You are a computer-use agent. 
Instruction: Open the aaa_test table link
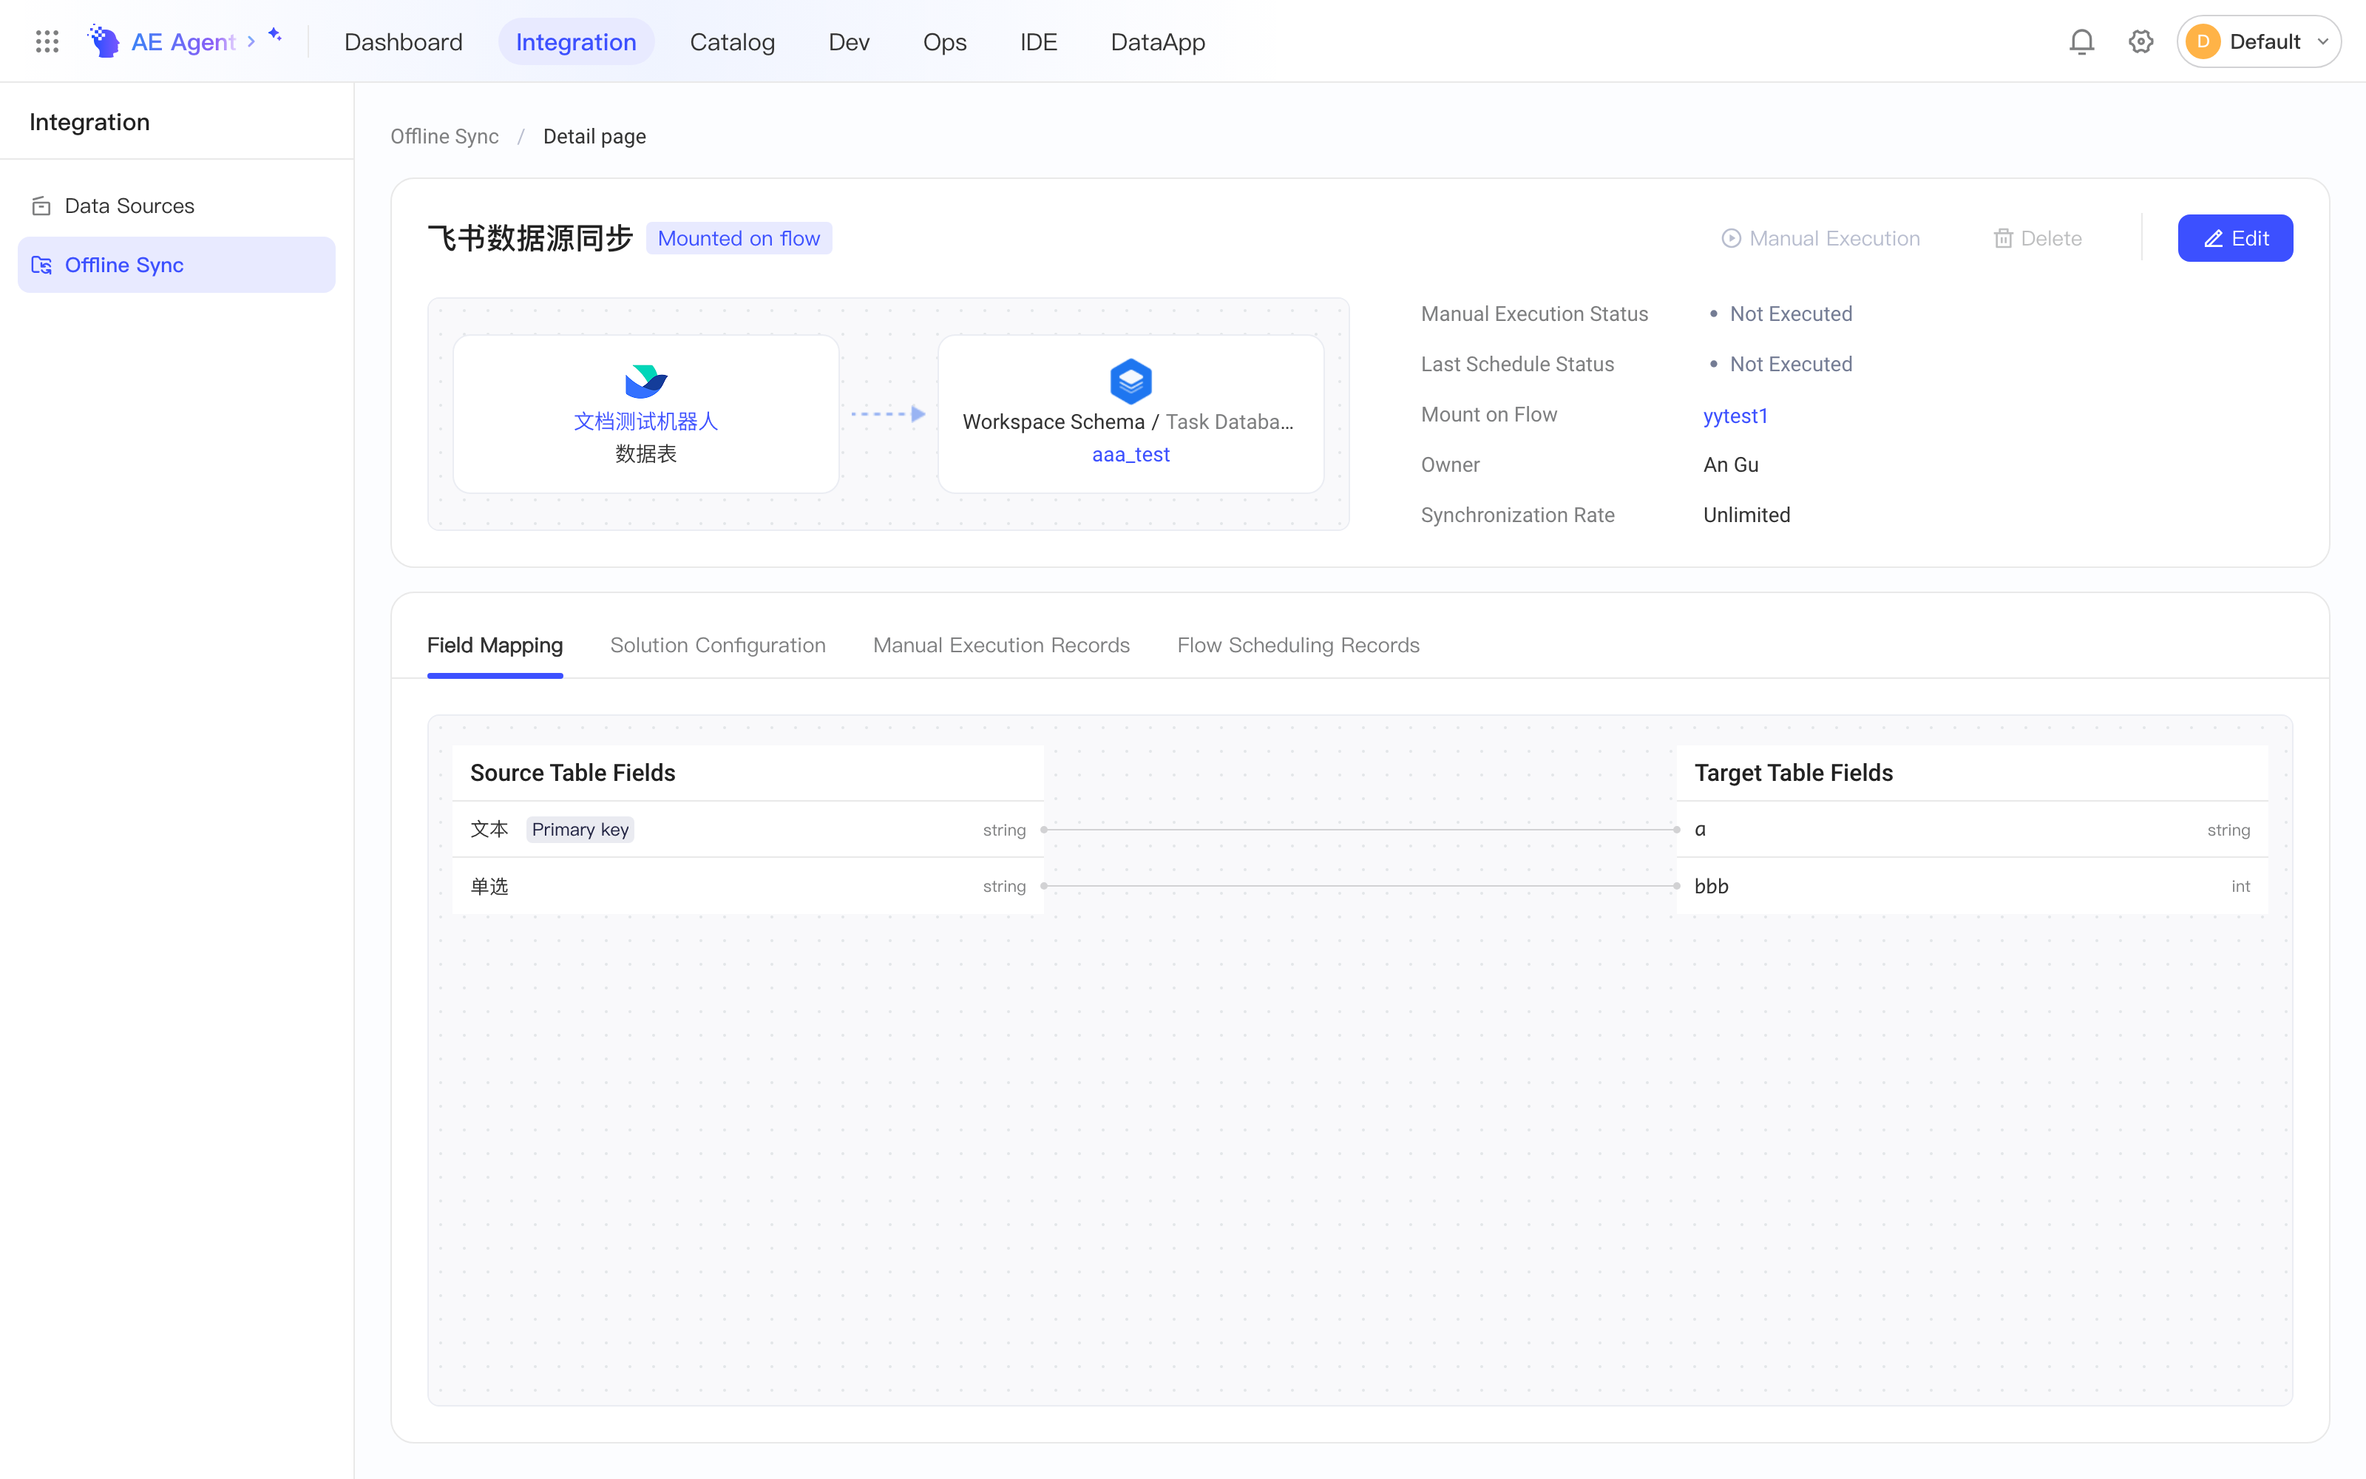click(x=1131, y=454)
